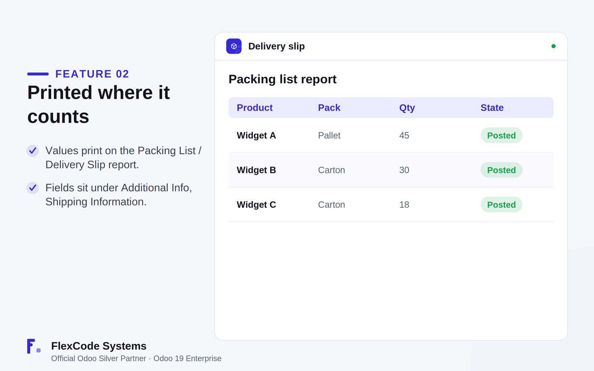Click checkmark beside Values print bullet
The width and height of the screenshot is (594, 371).
(x=33, y=151)
